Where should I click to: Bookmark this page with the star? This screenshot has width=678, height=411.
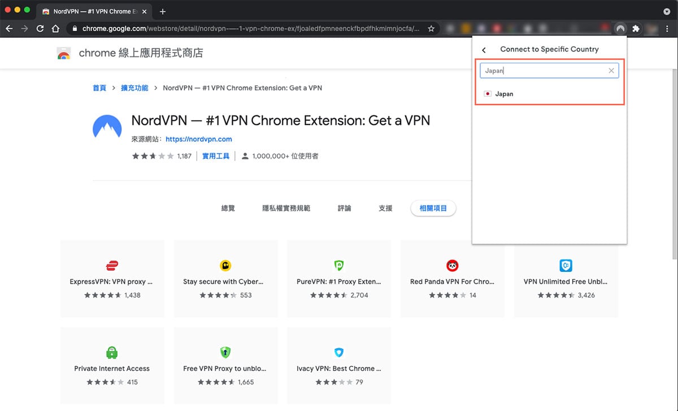click(431, 28)
